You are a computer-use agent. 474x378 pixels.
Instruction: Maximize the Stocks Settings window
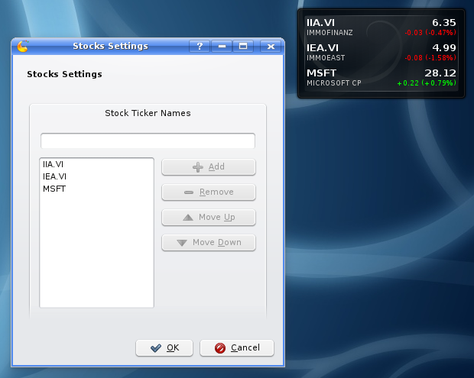(x=243, y=46)
